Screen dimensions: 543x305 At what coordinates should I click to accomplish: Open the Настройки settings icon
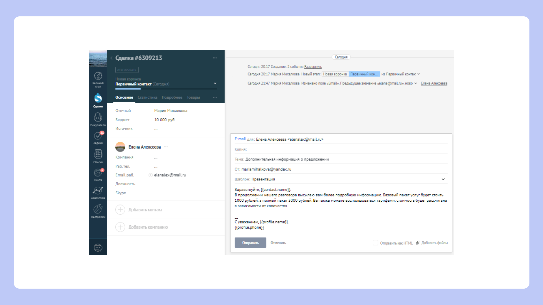[x=98, y=209]
